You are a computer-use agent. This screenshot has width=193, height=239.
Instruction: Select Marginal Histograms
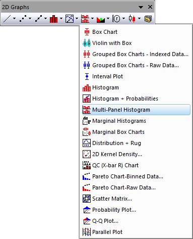[136, 121]
